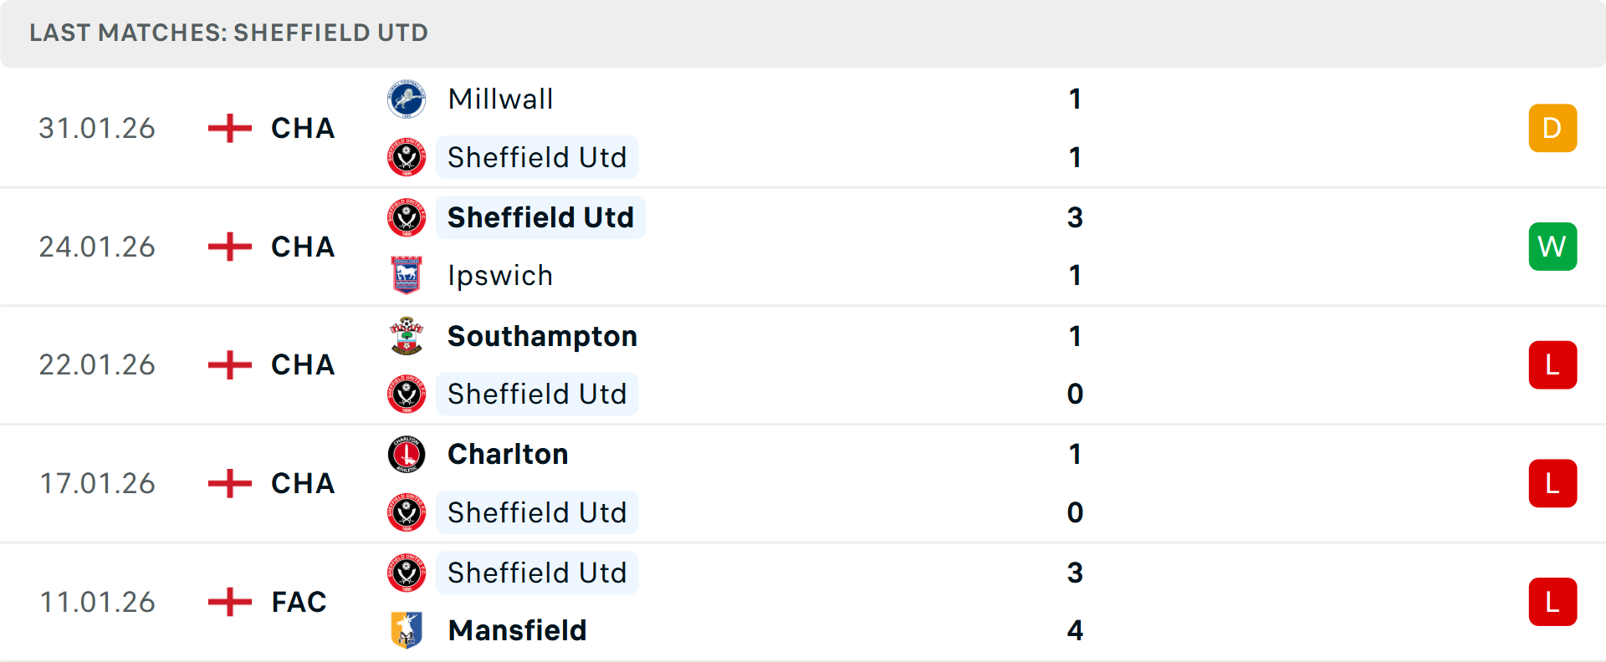
Task: Click the Mansfield club badge
Action: 407,630
